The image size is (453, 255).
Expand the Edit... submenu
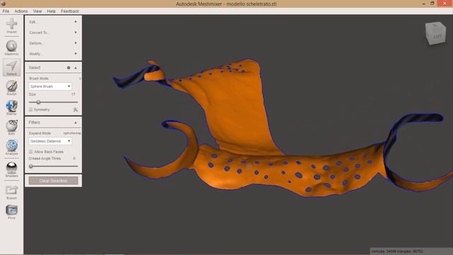coord(53,22)
